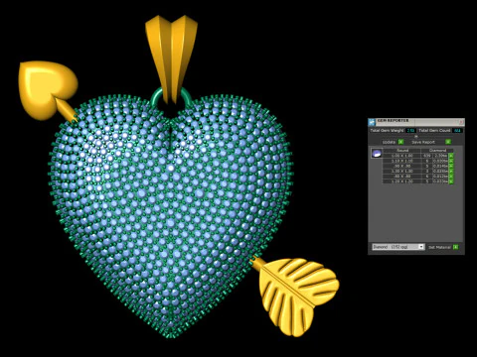Click the Total Gem Count value field
The width and height of the screenshot is (477, 357).
coord(457,131)
